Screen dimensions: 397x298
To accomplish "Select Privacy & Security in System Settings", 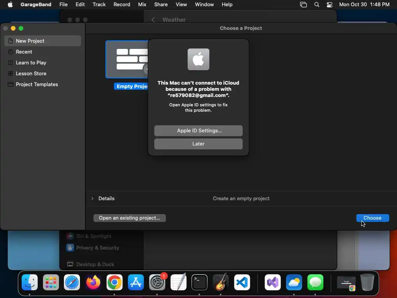I will 93,248.
